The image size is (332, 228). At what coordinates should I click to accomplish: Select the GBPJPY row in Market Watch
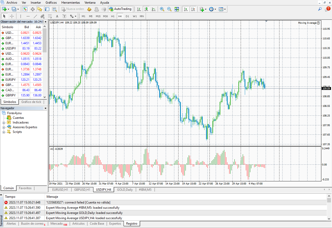point(22,95)
